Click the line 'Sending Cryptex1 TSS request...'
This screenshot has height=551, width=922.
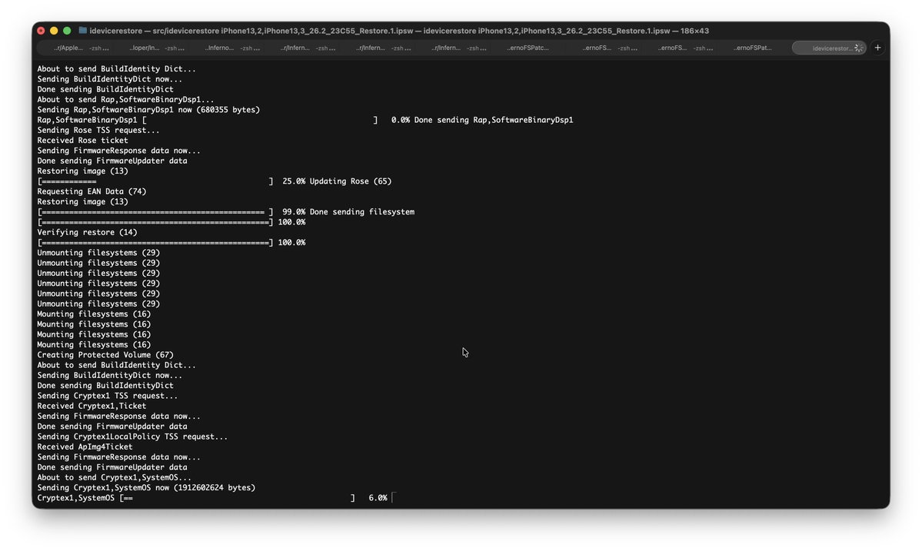(108, 396)
